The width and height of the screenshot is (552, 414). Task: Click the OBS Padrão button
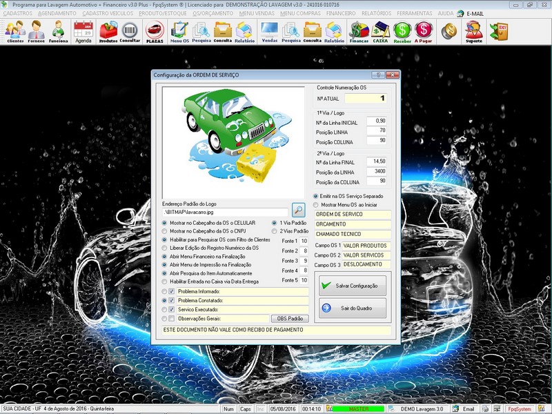pos(290,319)
